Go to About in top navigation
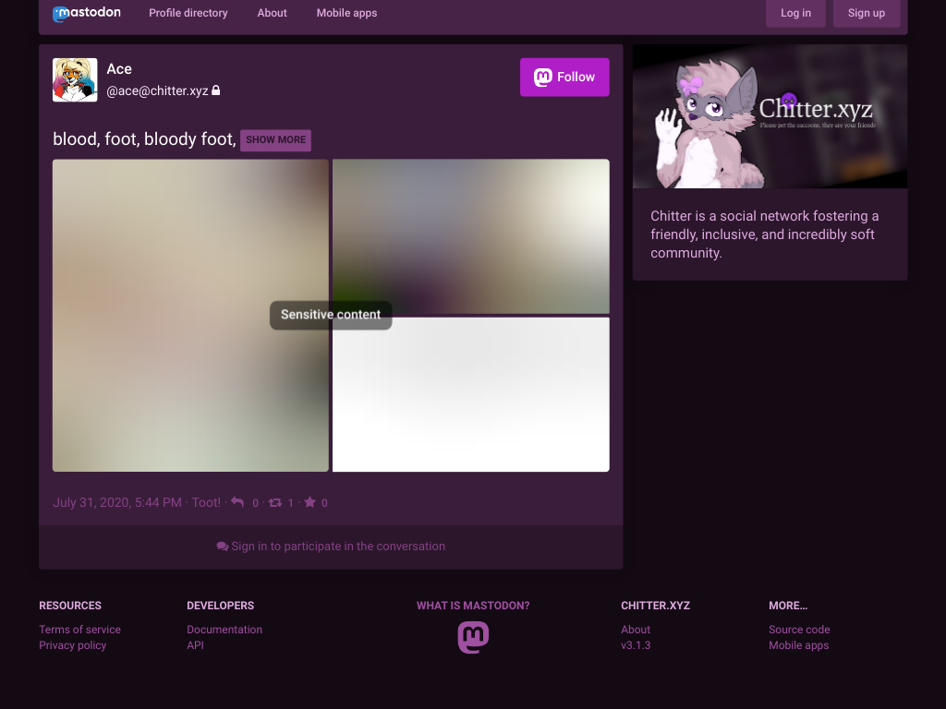The height and width of the screenshot is (709, 946). click(273, 13)
